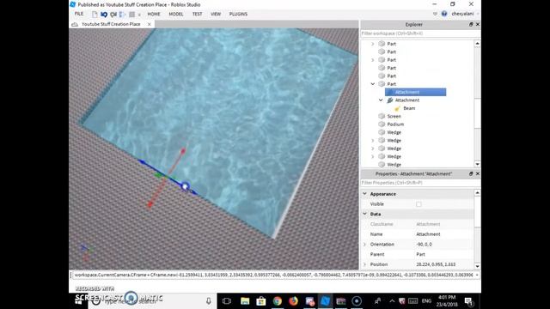Open Microsoft Store from the taskbar

[x=261, y=301]
